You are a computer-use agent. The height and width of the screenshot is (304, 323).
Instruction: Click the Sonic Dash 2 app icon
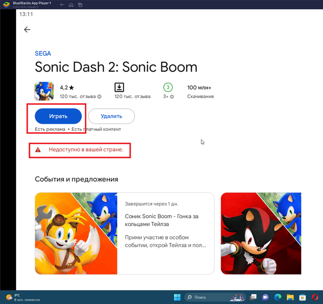click(44, 91)
